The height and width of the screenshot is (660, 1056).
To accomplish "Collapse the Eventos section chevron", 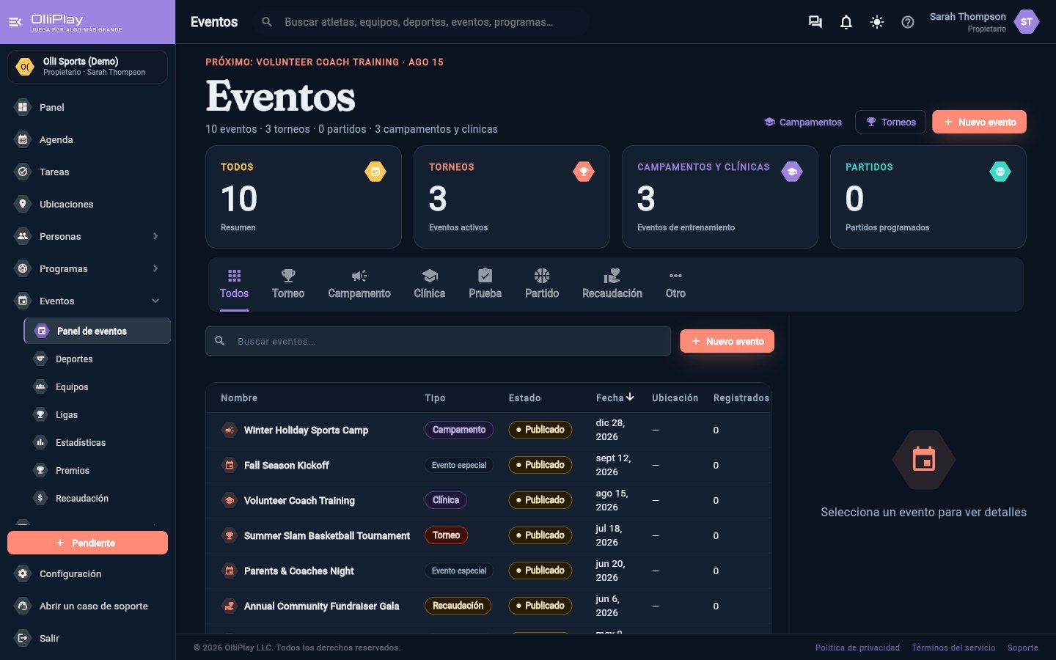I will 155,301.
